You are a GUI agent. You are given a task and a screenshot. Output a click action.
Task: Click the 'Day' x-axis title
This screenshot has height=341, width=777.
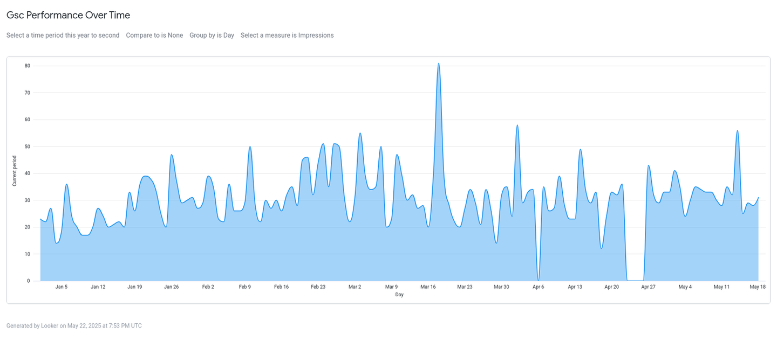[x=399, y=295]
